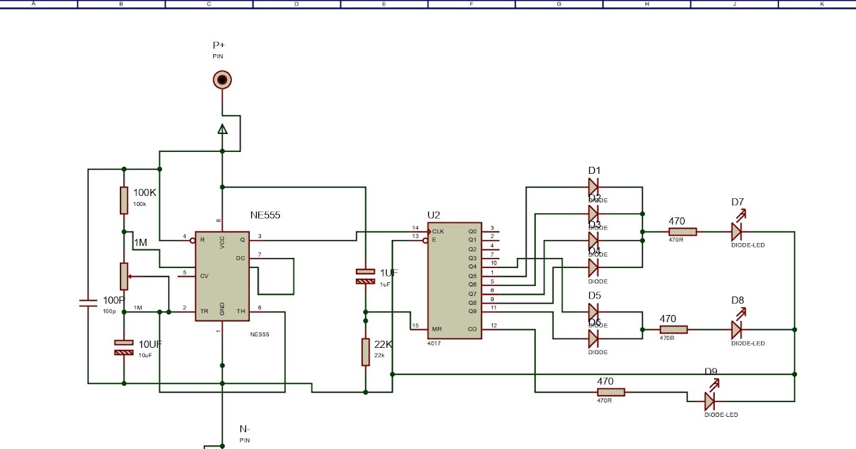Screen dimensions: 856x449
Task: Select the NE555 timer symbol
Action: [223, 274]
